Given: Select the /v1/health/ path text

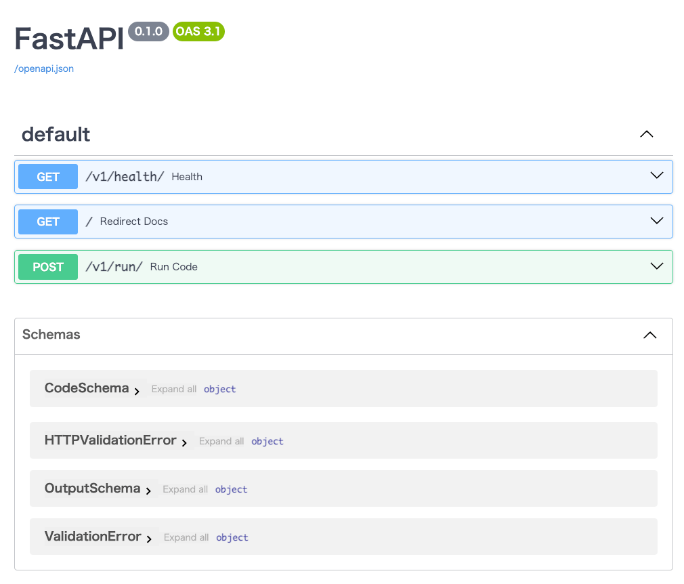Looking at the screenshot, I should [x=125, y=177].
